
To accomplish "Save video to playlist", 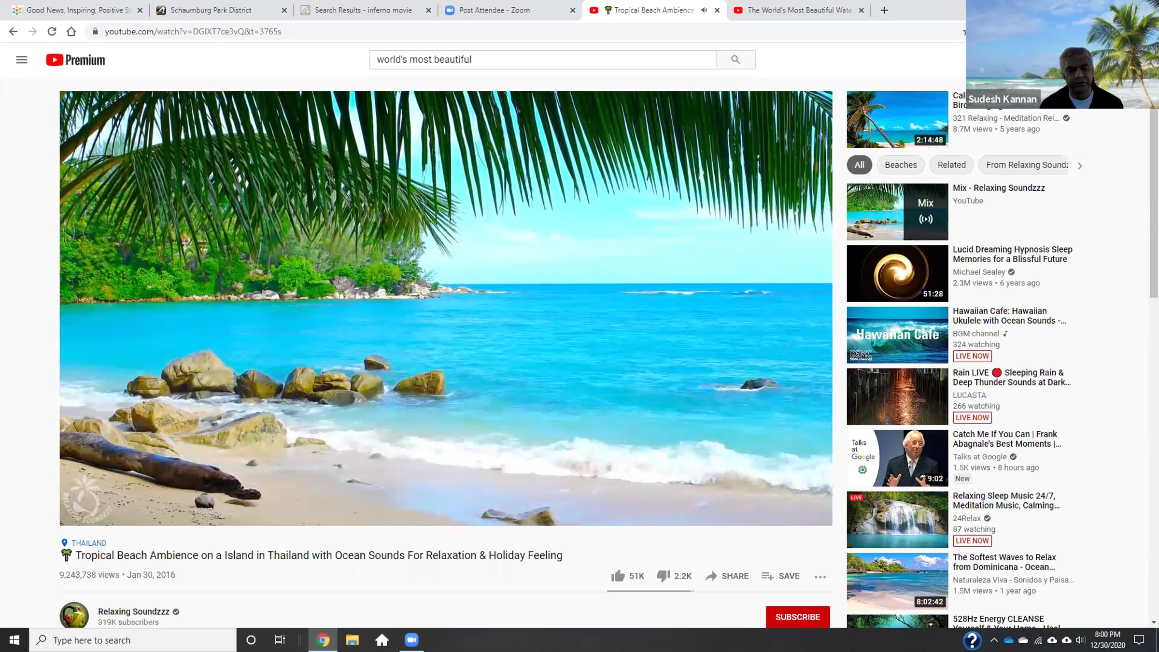I will click(x=780, y=576).
